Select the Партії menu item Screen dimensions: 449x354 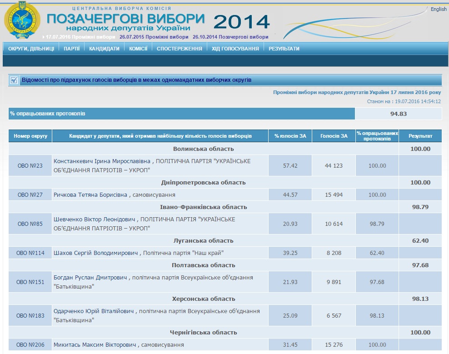pos(72,49)
